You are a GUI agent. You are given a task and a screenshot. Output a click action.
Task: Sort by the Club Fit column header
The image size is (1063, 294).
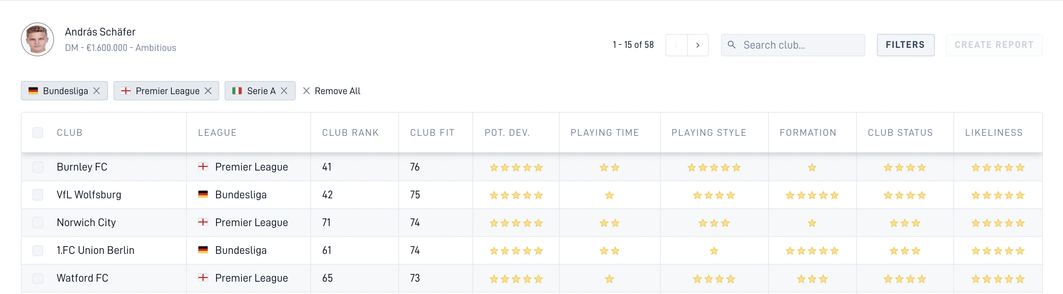(432, 132)
